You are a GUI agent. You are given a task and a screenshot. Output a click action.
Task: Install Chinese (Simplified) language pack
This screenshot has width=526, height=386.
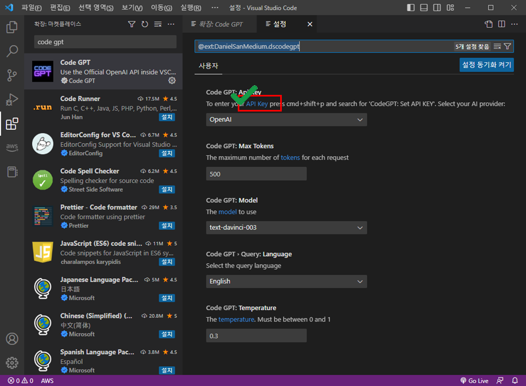[167, 335]
